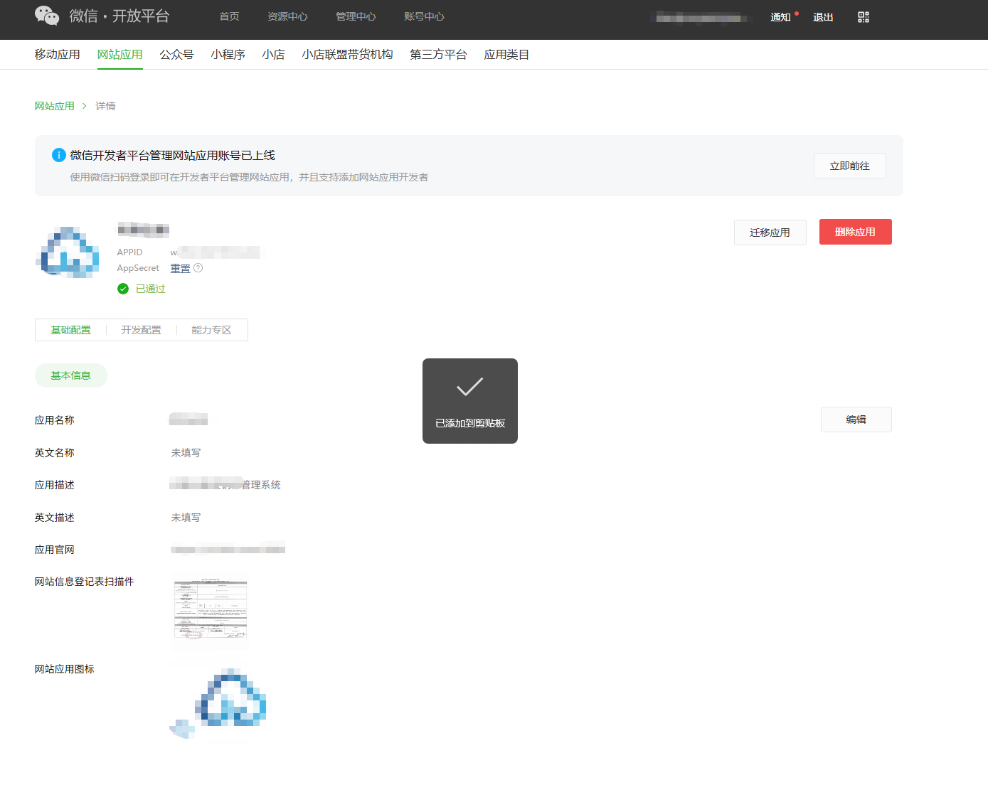This screenshot has width=988, height=785.
Task: Switch to 小程序 tab
Action: [x=228, y=55]
